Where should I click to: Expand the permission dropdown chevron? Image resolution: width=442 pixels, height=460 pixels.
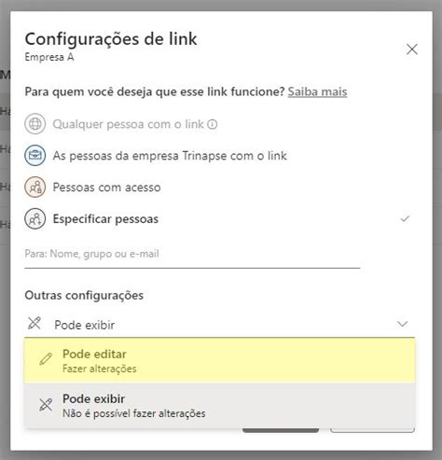[x=403, y=324]
